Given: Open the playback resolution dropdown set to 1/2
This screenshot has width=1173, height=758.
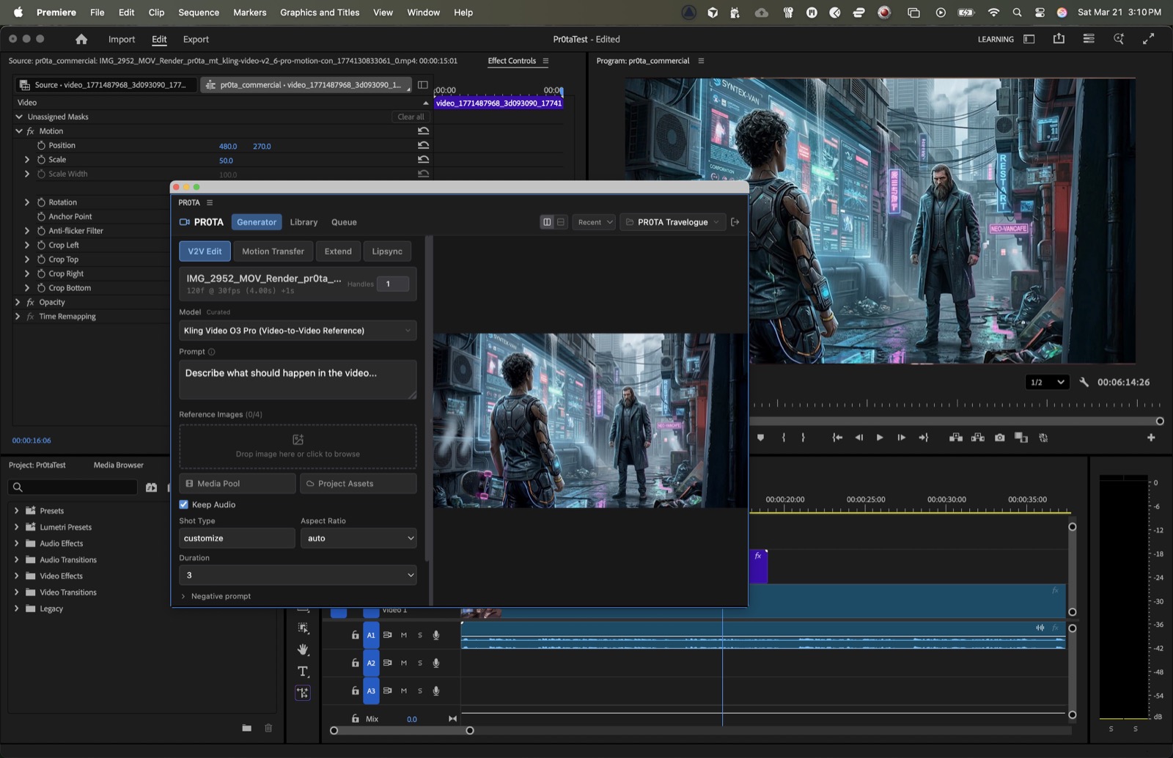Looking at the screenshot, I should 1047,382.
